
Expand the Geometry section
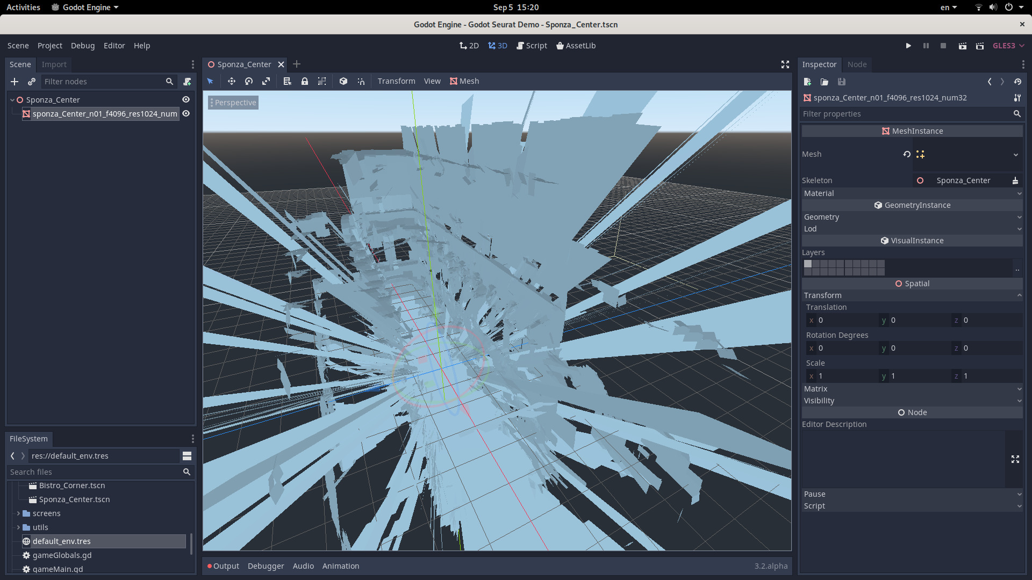[x=912, y=217]
